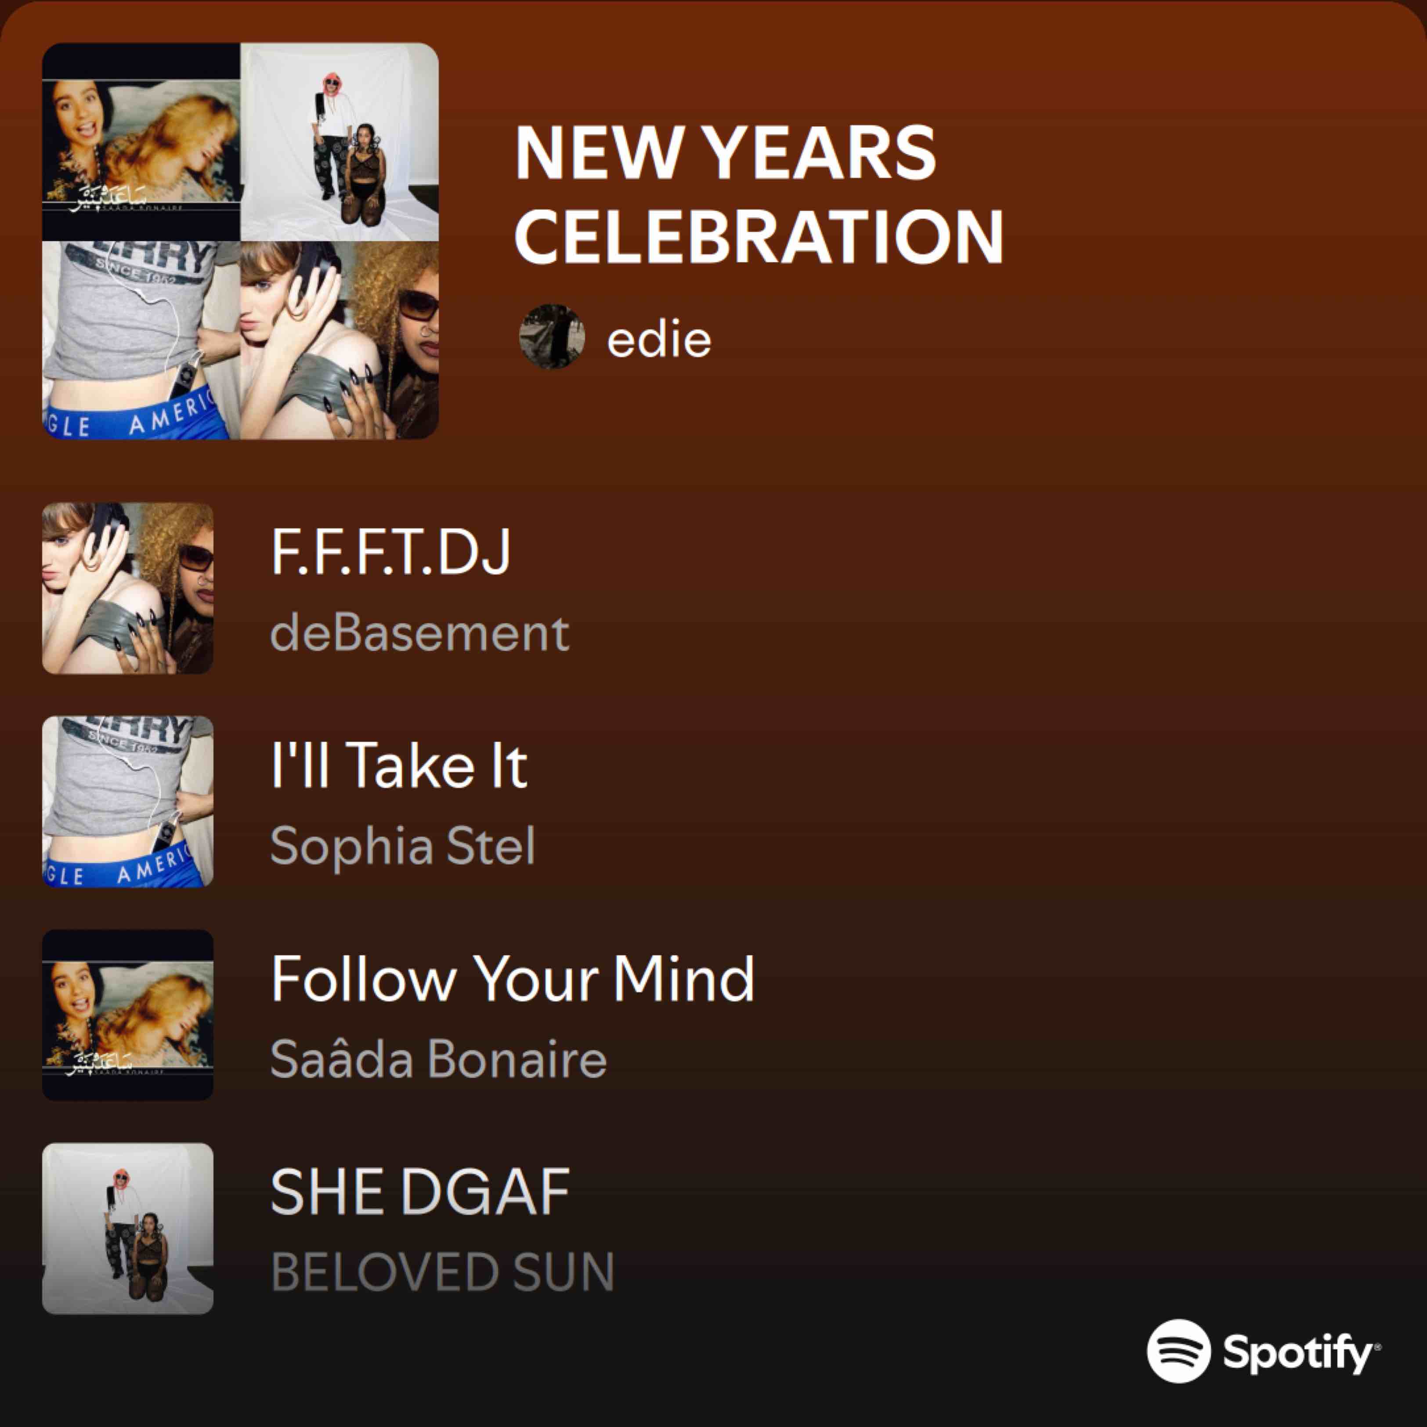This screenshot has width=1427, height=1427.
Task: Go to the deBasement artist name
Action: [x=419, y=633]
